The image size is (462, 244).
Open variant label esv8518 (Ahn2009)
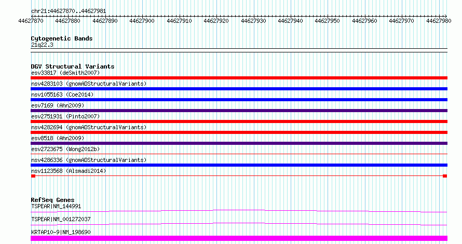pos(58,138)
